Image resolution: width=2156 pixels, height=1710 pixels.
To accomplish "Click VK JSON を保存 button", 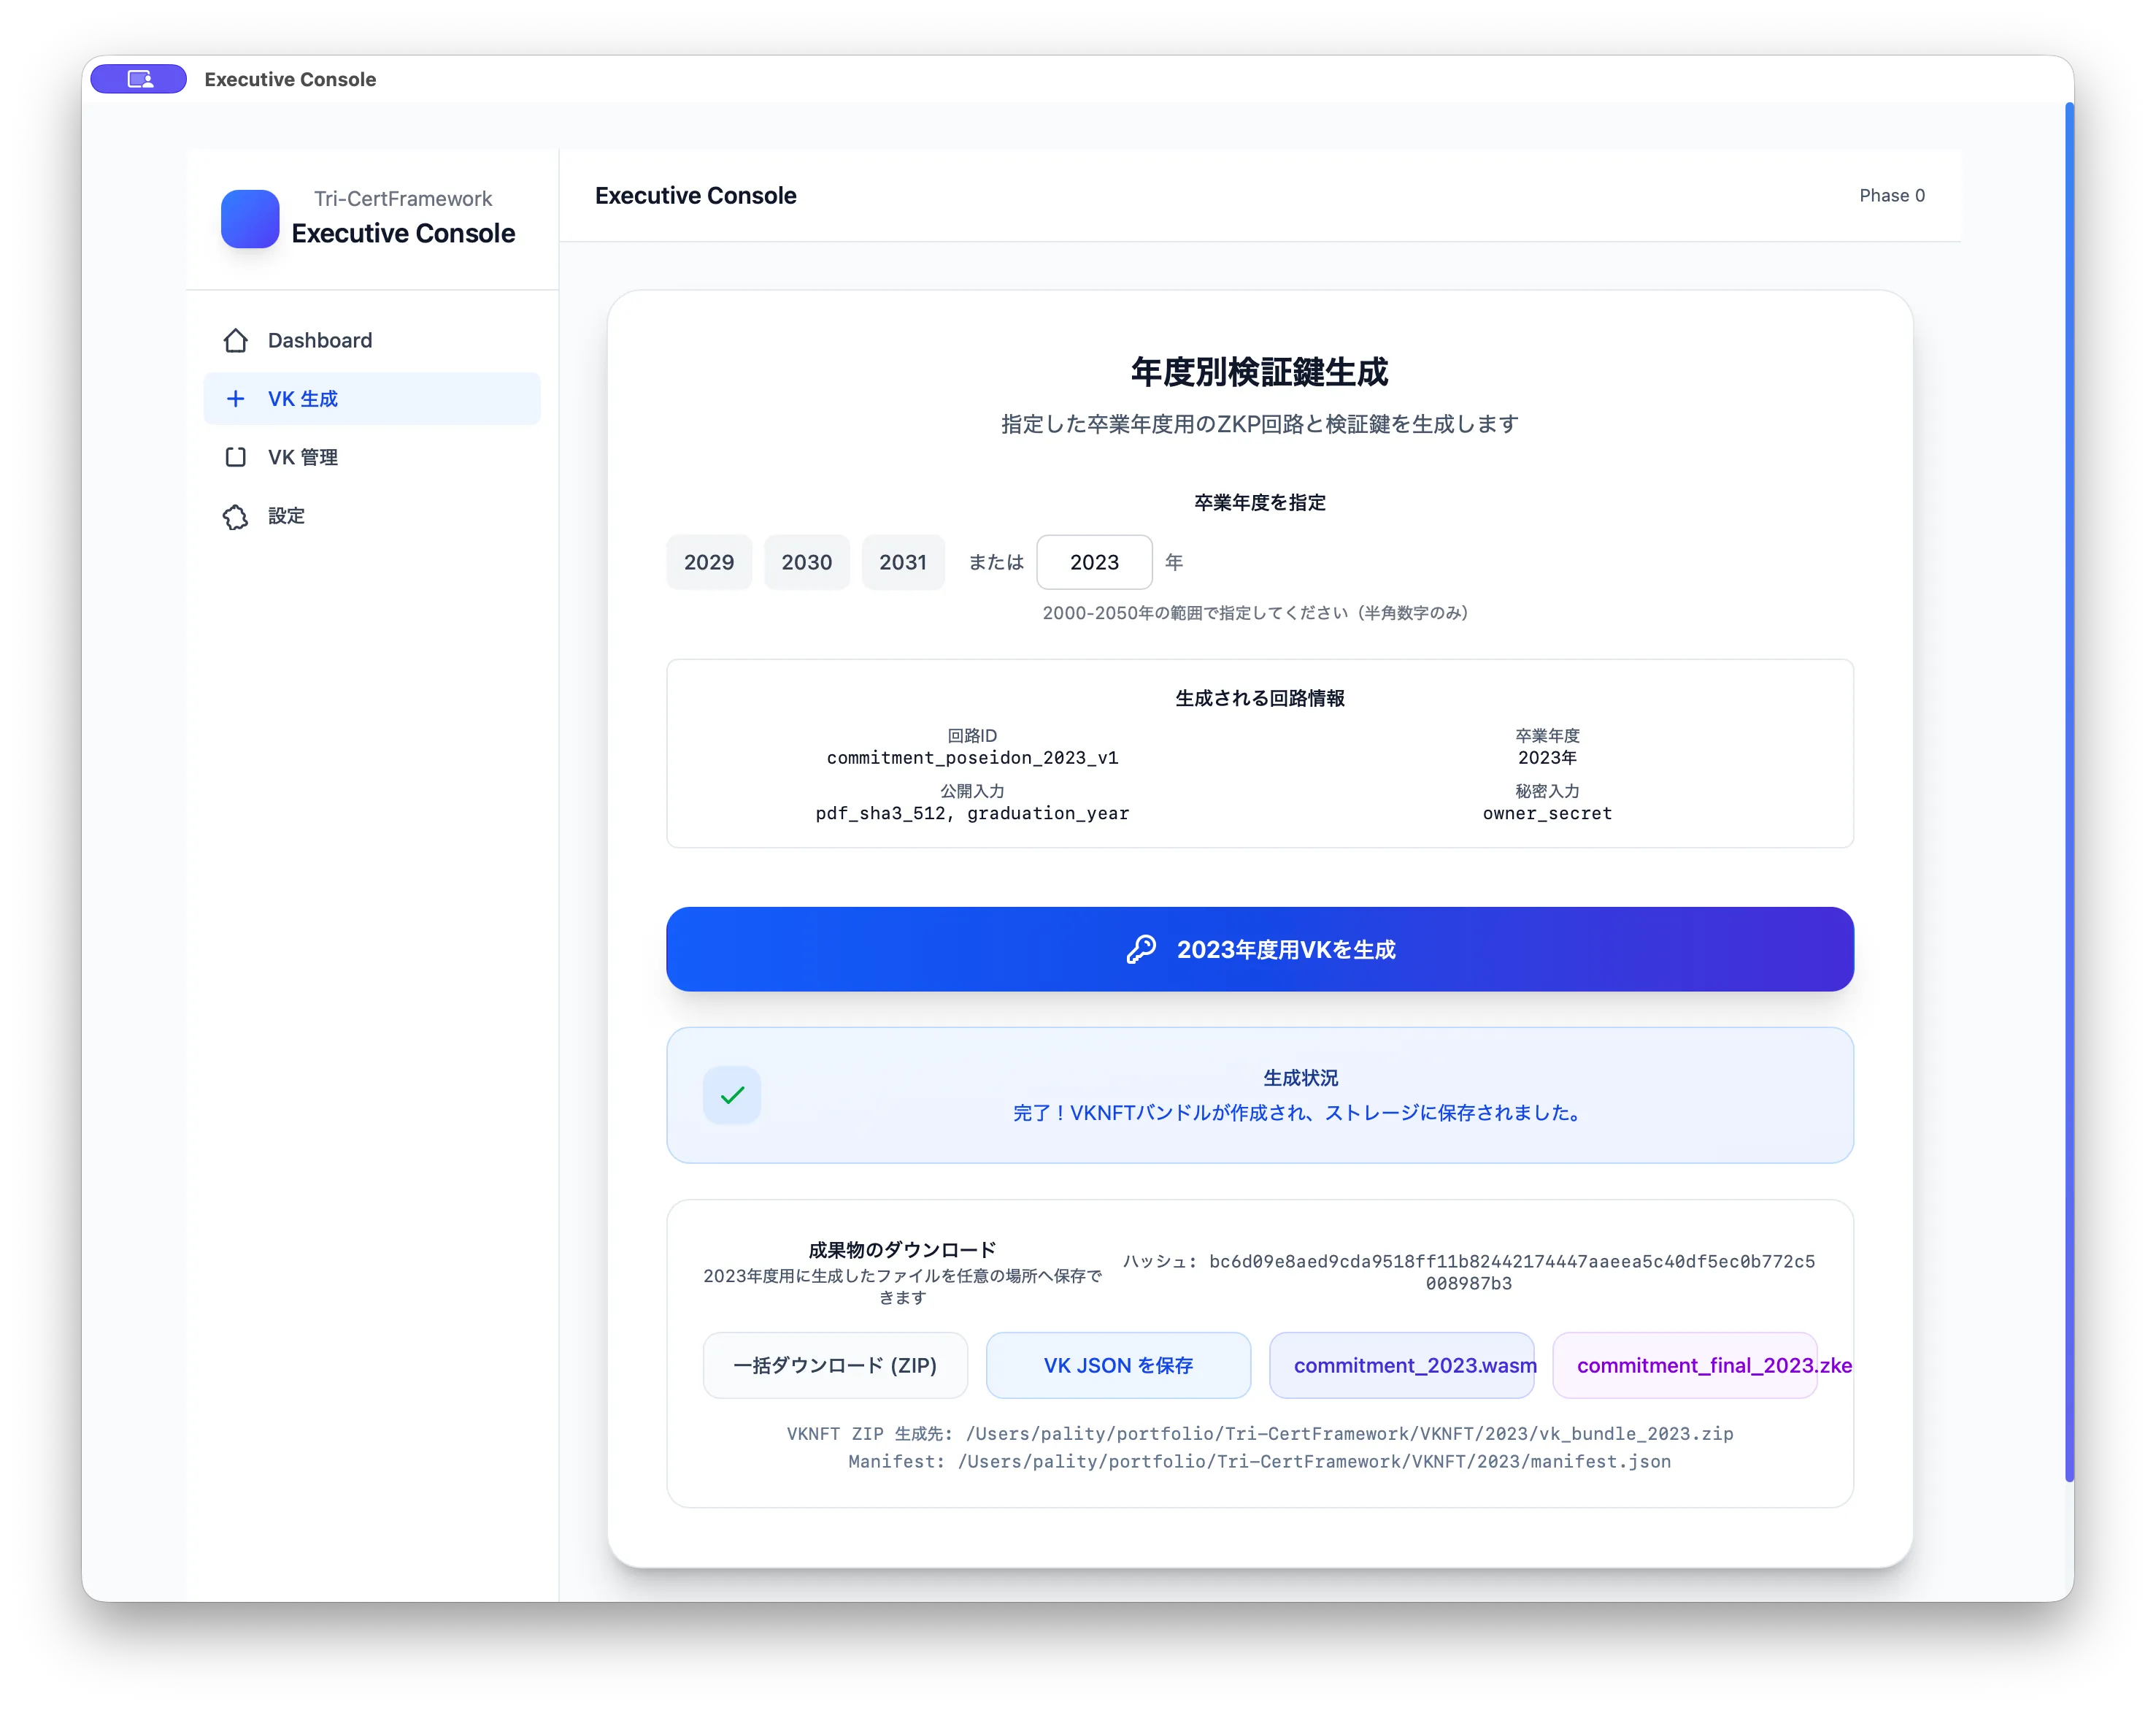I will pos(1118,1366).
